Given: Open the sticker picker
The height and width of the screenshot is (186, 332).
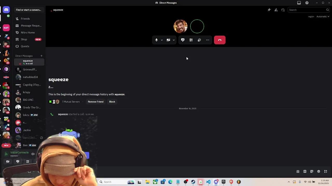Looking at the screenshot, I should click(x=312, y=172).
